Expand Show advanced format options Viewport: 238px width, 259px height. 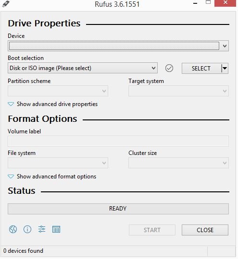[x=52, y=177]
